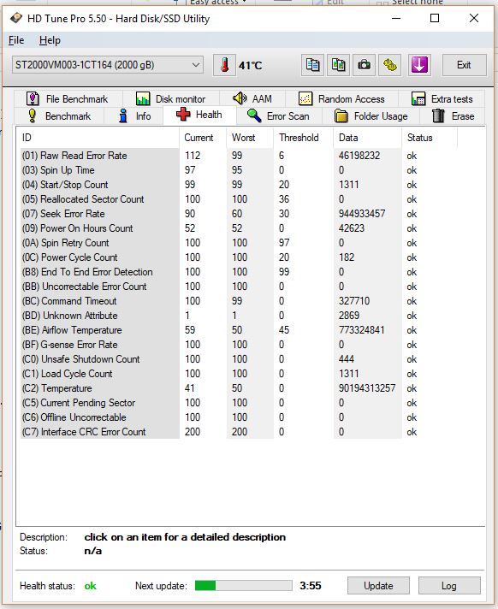Click the Current column header
This screenshot has width=498, height=609.
tap(203, 138)
